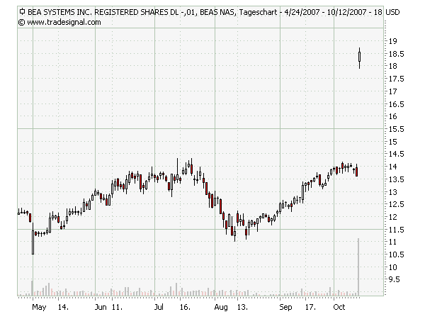
Task: Click the May month label on time axis
Action: pyautogui.click(x=39, y=308)
